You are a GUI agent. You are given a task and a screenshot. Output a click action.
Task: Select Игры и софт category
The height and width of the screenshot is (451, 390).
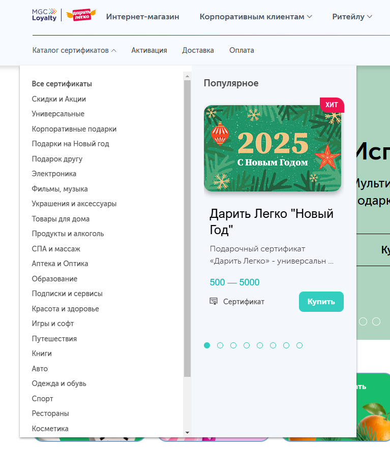pos(53,324)
